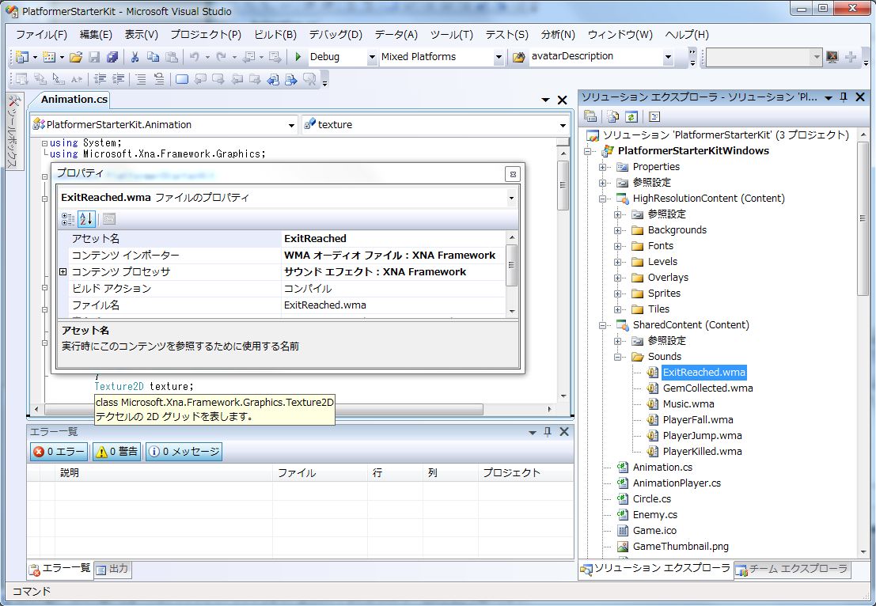Sort properties alphabetically with the A-Z icon

pyautogui.click(x=85, y=218)
